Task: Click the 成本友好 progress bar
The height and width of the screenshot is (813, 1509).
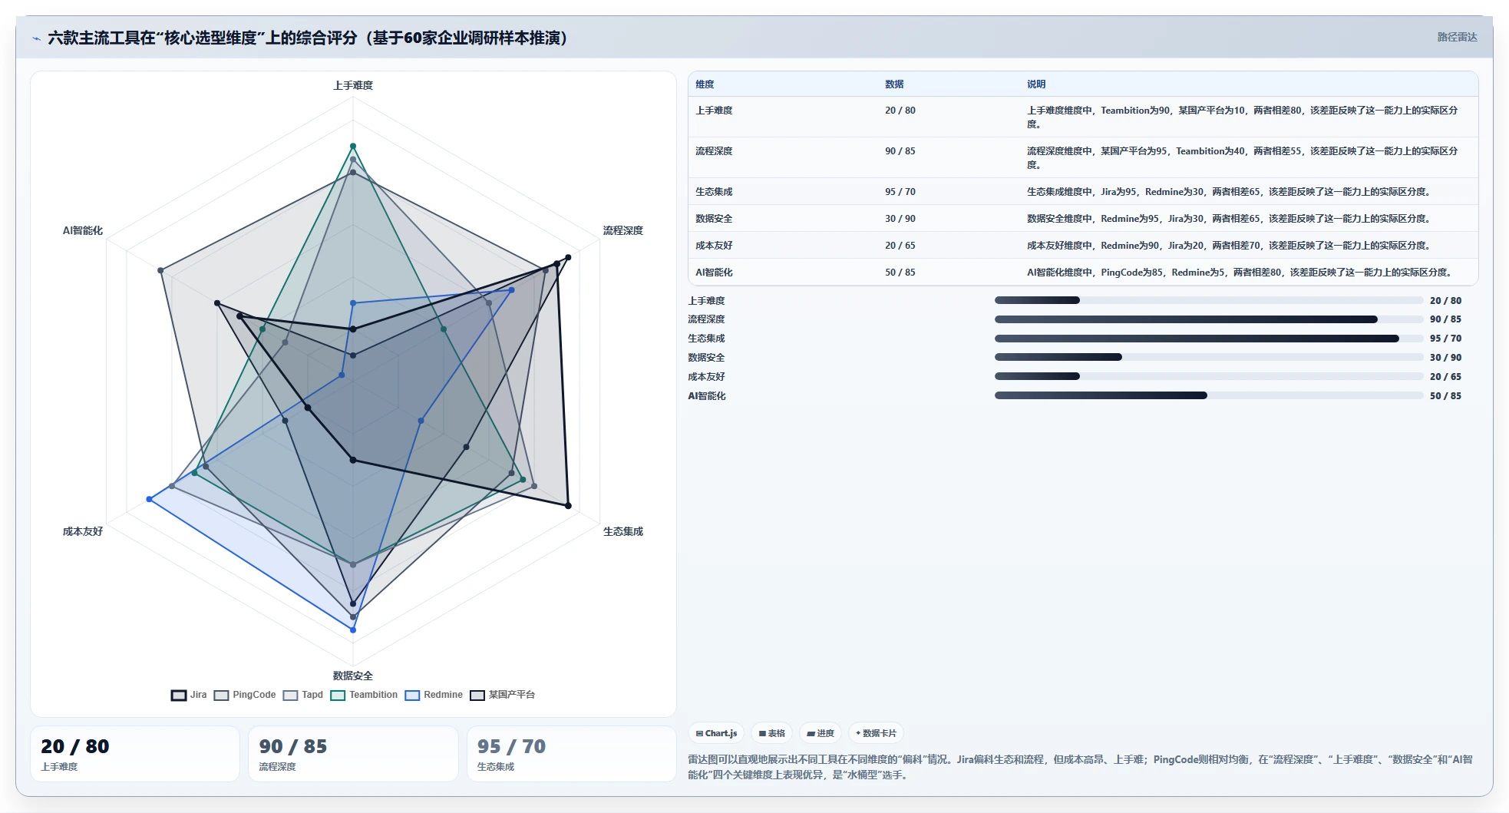Action: (1209, 376)
